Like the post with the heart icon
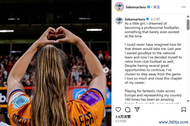This screenshot has width=190, height=126. point(118,110)
